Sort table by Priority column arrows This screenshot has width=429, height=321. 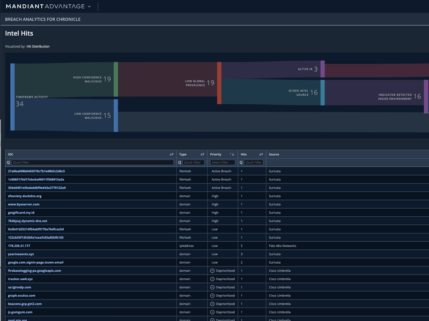(x=232, y=155)
